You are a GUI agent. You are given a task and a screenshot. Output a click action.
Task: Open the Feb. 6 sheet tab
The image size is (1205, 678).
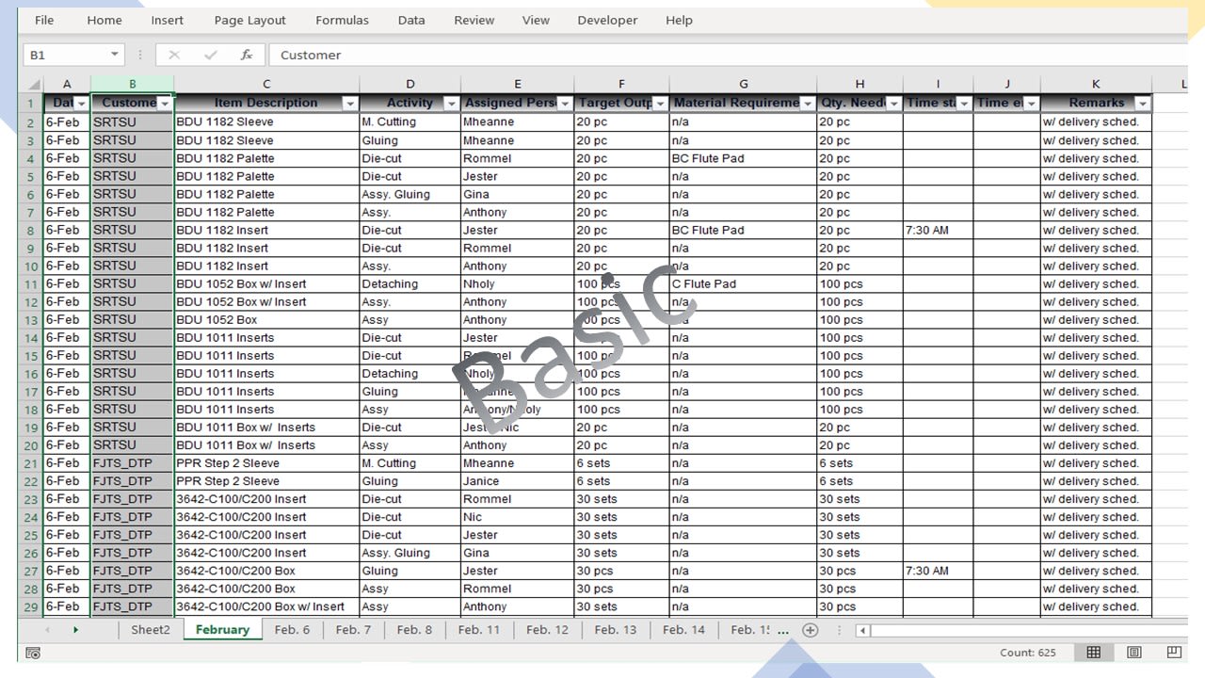(292, 630)
